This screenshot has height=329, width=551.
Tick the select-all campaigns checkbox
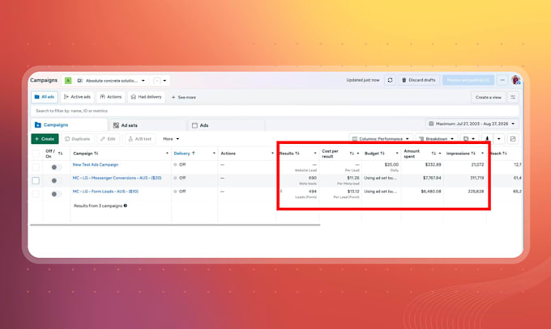(x=36, y=154)
